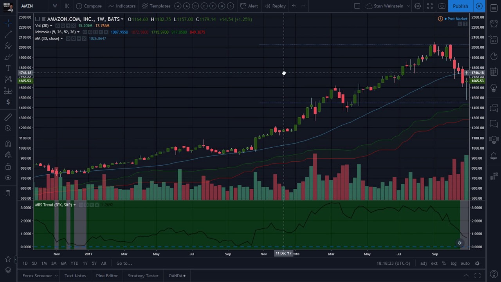The width and height of the screenshot is (501, 282).
Task: Select the crosshair cursor tool
Action: click(x=8, y=23)
